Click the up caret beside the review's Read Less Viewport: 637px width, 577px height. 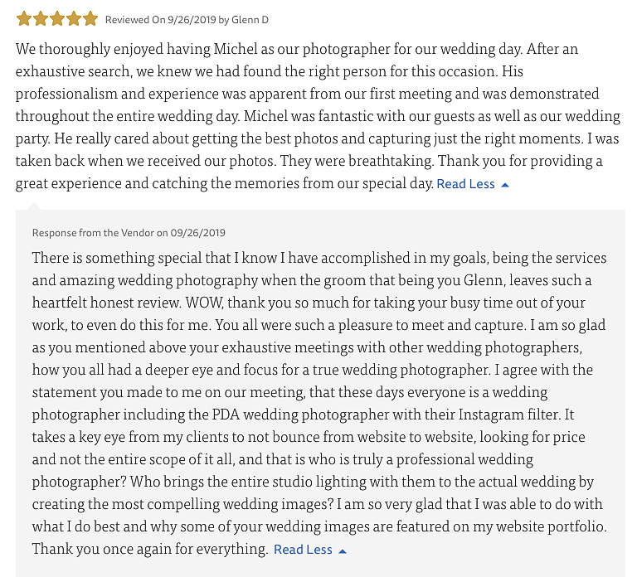[x=505, y=185]
